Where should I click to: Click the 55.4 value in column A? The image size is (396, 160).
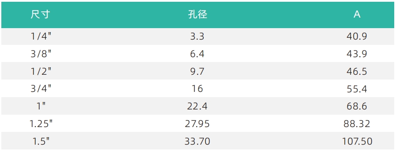point(357,89)
